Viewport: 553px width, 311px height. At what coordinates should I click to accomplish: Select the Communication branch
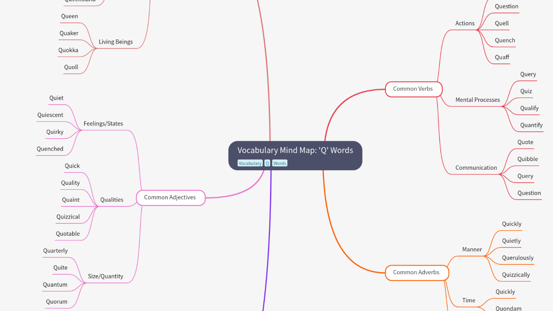pos(476,168)
